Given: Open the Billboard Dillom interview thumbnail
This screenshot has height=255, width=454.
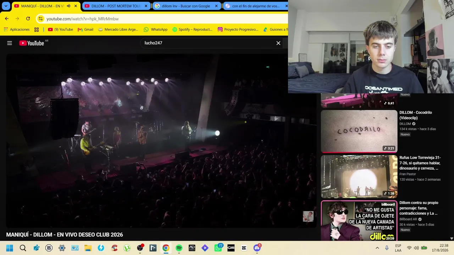Looking at the screenshot, I should (359, 221).
